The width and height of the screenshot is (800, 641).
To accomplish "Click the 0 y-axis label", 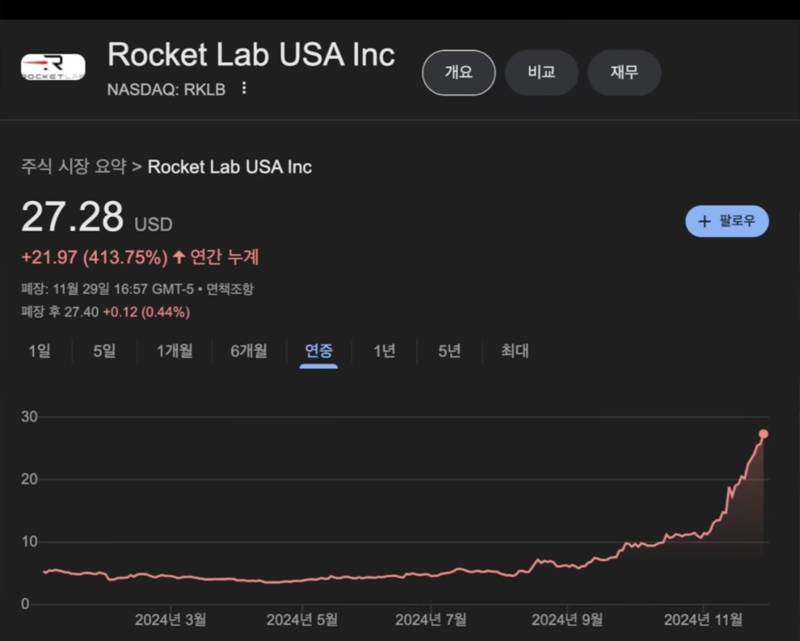I will 25,604.
